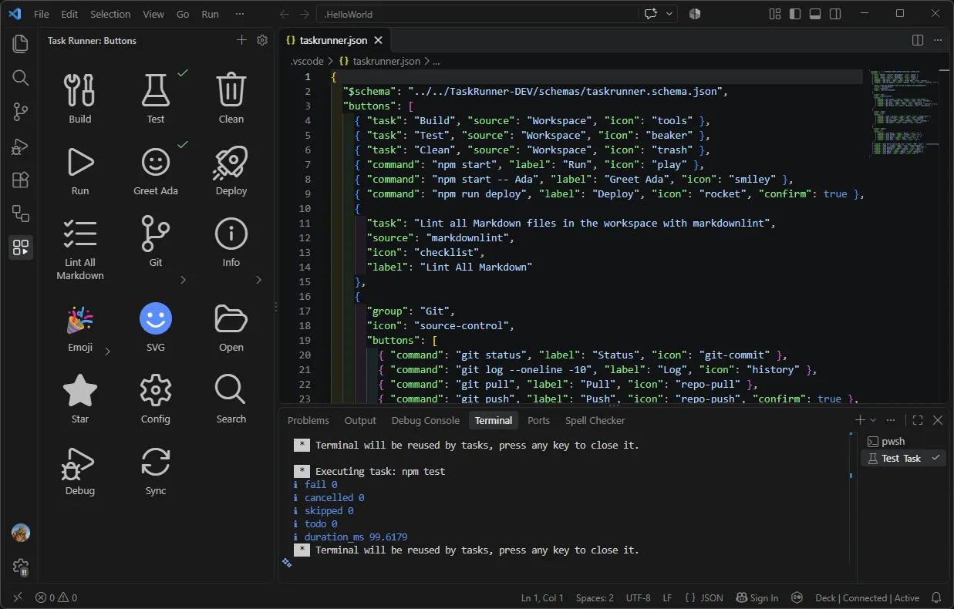Select the Ports panel tab

[x=539, y=420]
